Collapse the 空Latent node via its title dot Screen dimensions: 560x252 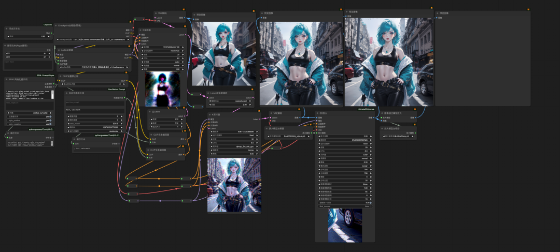[x=150, y=112]
